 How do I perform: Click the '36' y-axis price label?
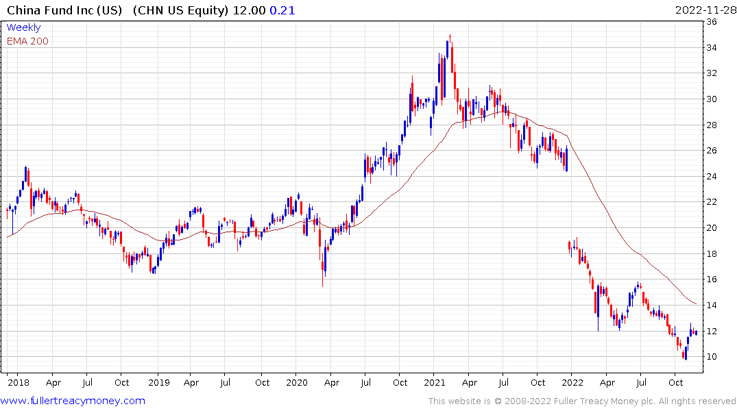pos(712,22)
